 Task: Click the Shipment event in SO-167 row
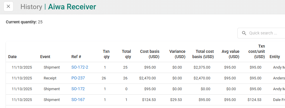click(x=51, y=100)
